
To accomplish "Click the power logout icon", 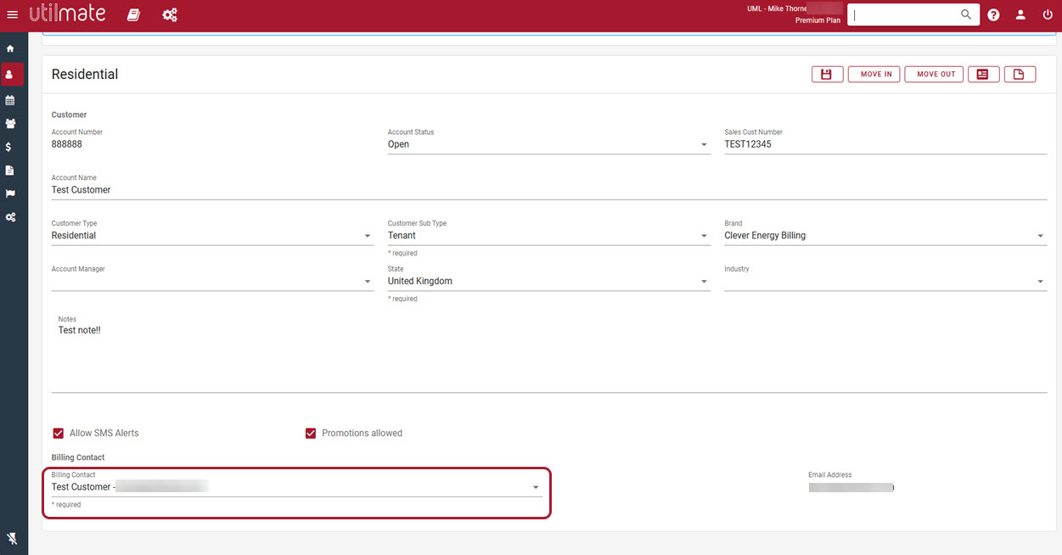I will (1048, 14).
